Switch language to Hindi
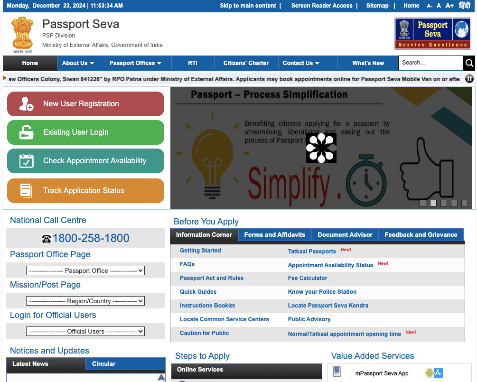477x382 pixels. click(465, 5)
